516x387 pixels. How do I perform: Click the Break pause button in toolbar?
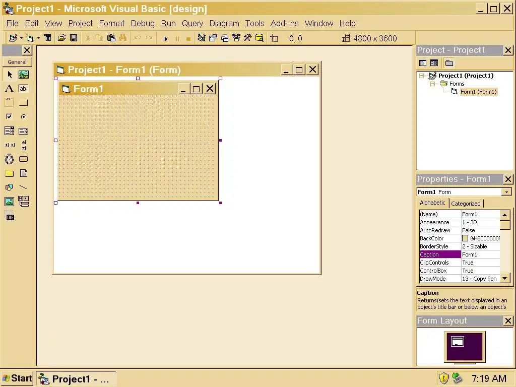tap(177, 38)
